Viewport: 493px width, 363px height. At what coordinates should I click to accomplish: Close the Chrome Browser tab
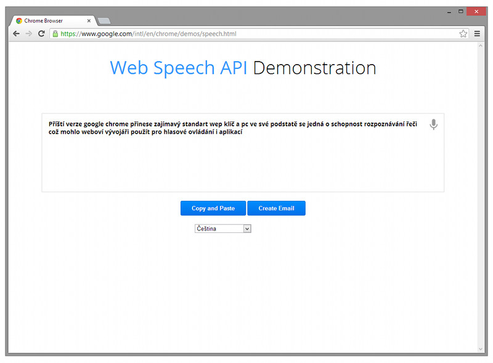89,21
